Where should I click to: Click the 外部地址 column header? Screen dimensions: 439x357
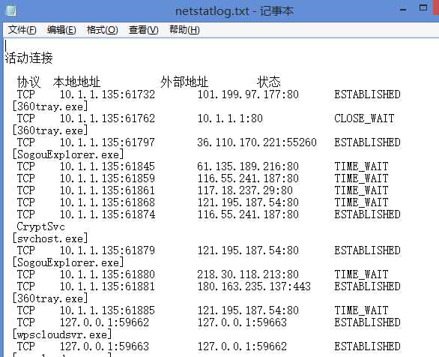point(184,82)
